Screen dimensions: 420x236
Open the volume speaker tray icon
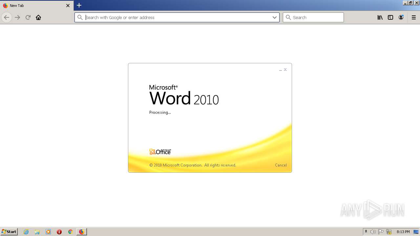(x=373, y=232)
